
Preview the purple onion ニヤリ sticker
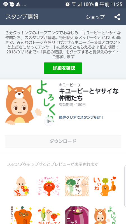point(77,215)
